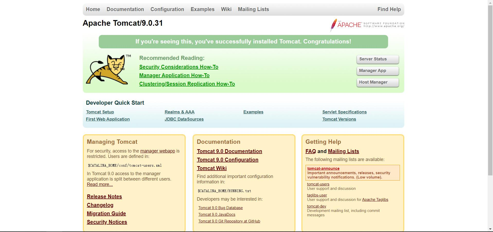This screenshot has width=493, height=232.
Task: Open Documentation in the top navigation
Action: pos(125,9)
